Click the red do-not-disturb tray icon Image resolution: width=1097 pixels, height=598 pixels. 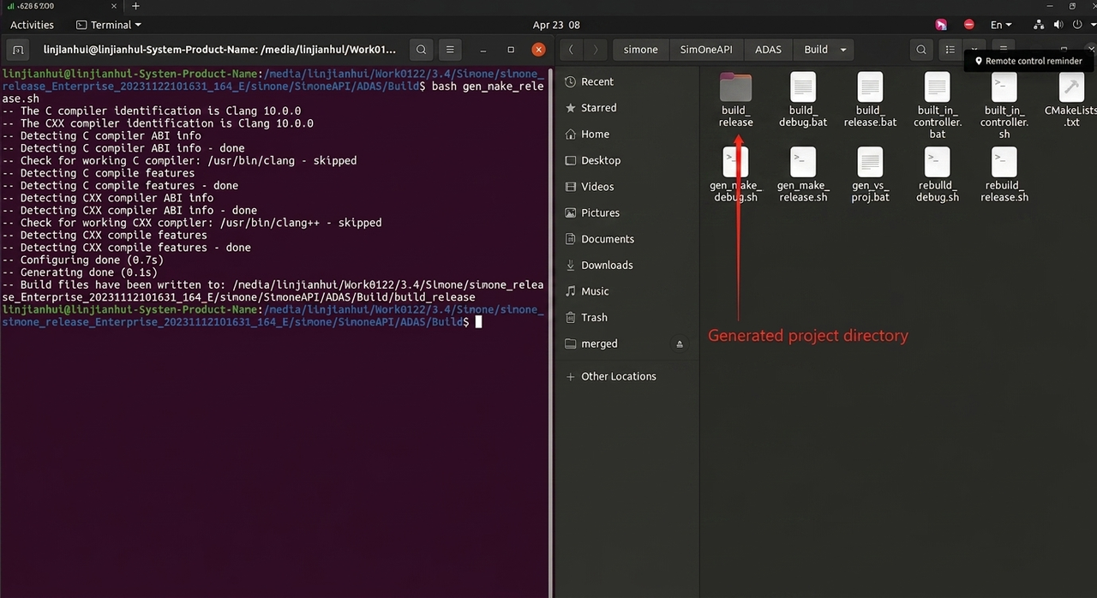tap(968, 25)
